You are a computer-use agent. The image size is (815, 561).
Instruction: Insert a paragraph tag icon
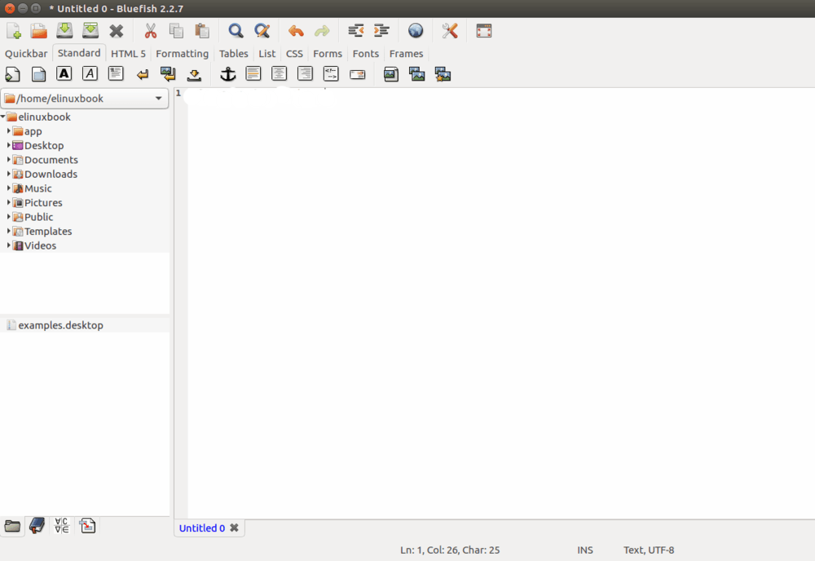[x=116, y=74]
